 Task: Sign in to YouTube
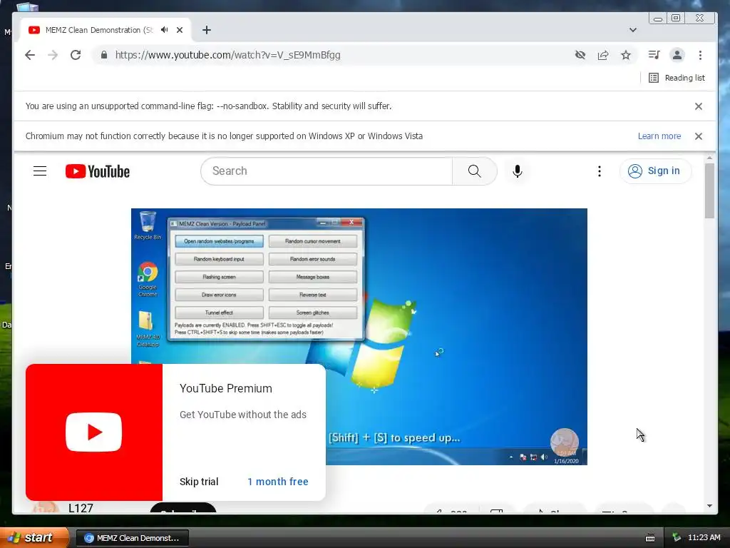coord(655,171)
